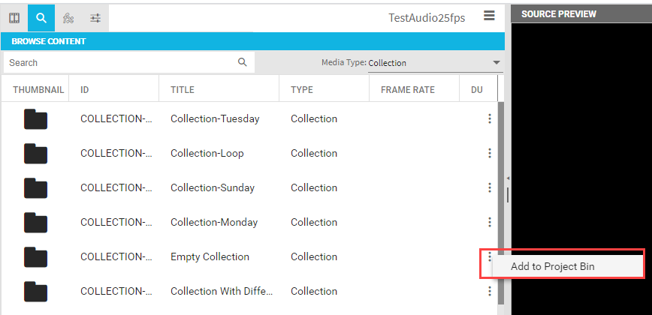Open the effects fx tab
The height and width of the screenshot is (315, 652).
(68, 18)
